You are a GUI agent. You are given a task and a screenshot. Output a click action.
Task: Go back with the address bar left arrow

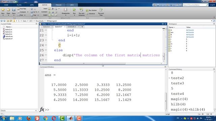[1, 21]
